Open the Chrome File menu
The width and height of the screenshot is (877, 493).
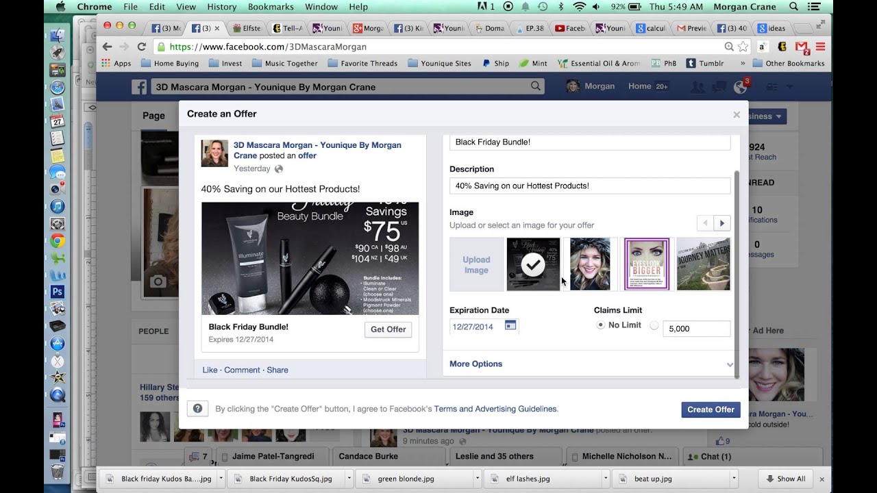pyautogui.click(x=130, y=6)
